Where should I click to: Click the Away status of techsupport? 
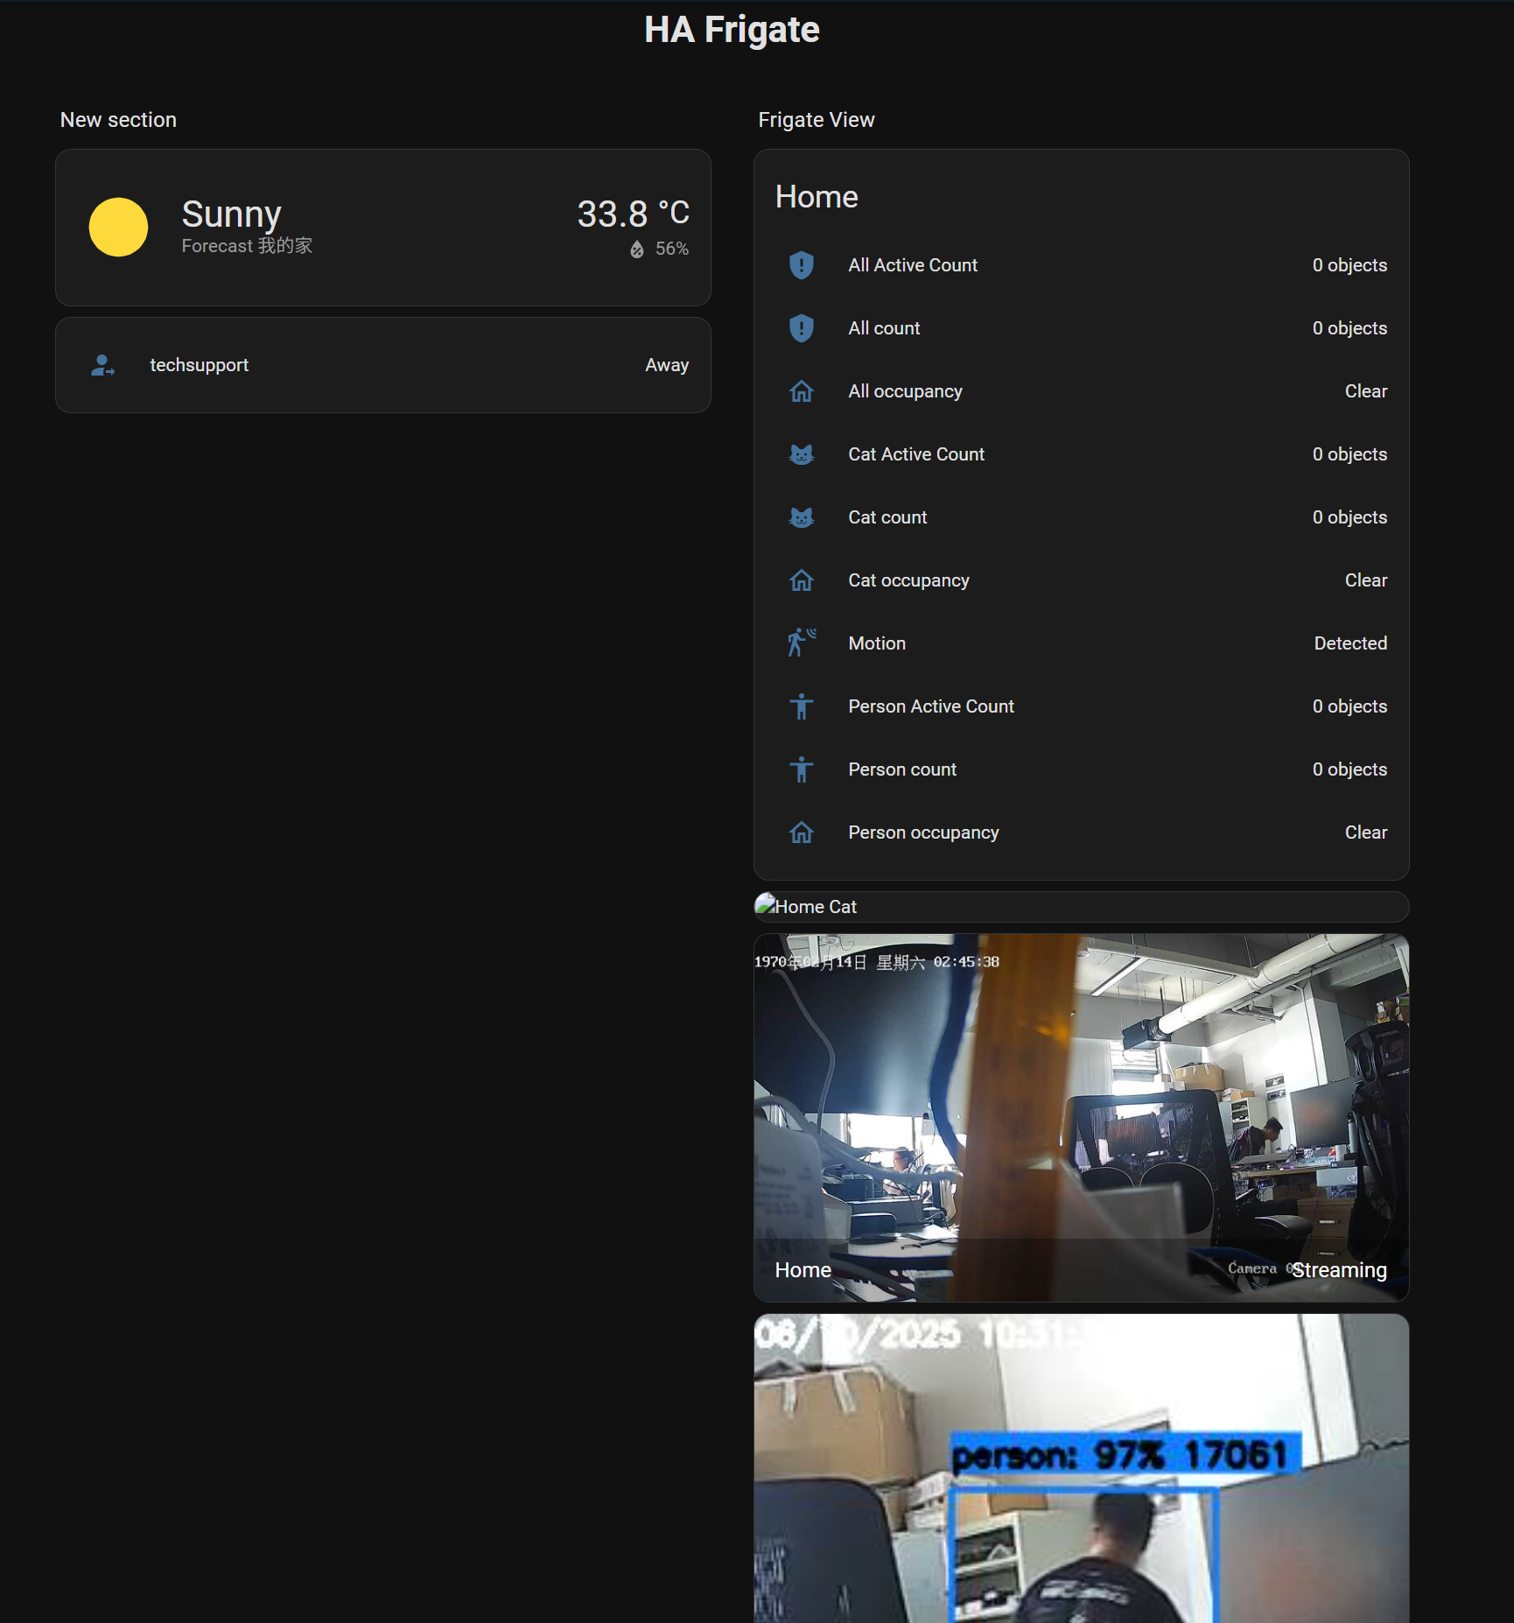tap(667, 365)
